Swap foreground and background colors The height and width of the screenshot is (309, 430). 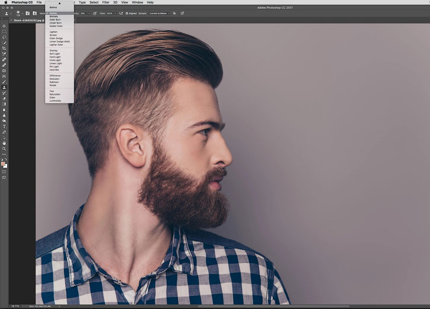(x=6, y=159)
